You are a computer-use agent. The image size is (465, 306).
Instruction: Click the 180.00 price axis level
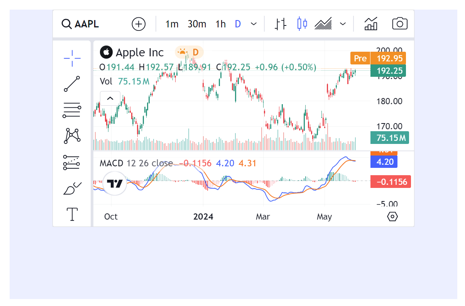click(389, 101)
